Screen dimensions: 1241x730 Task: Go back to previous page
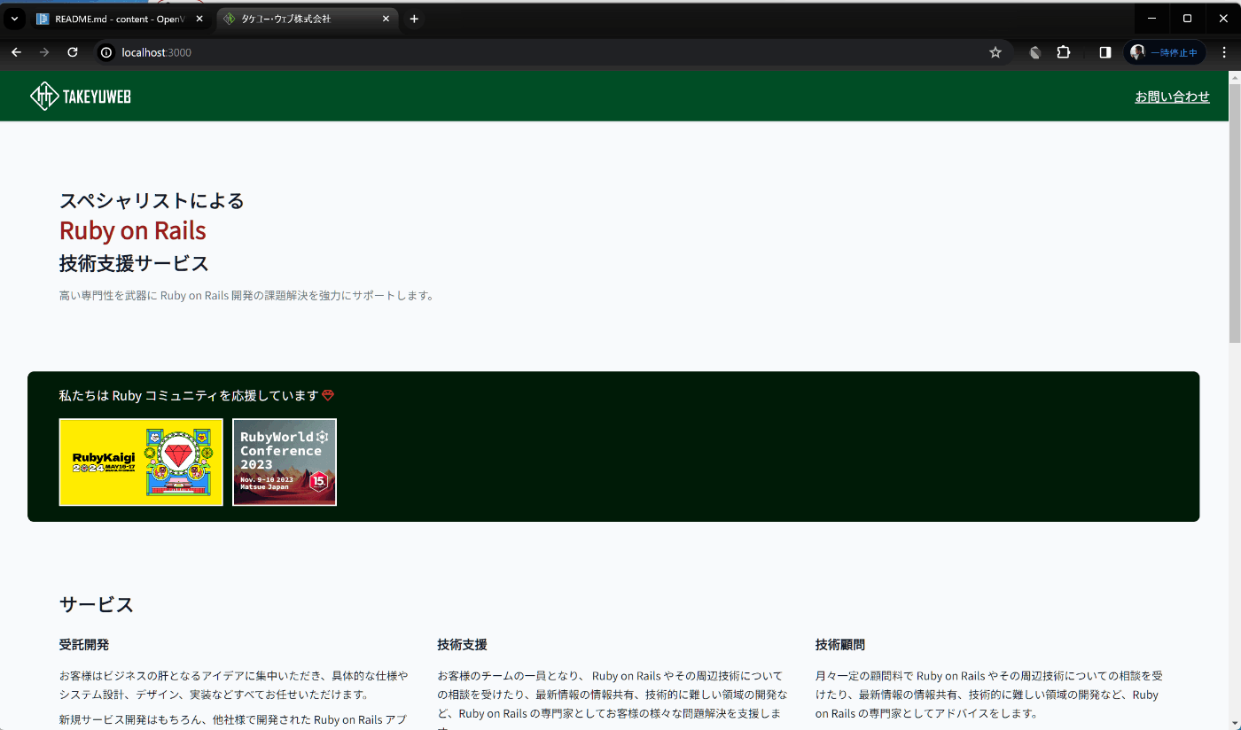point(16,52)
